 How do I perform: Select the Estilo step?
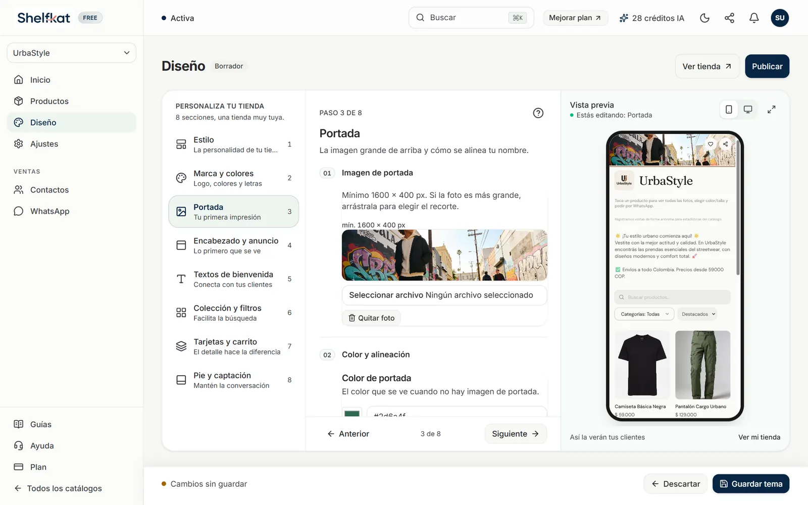coord(233,144)
